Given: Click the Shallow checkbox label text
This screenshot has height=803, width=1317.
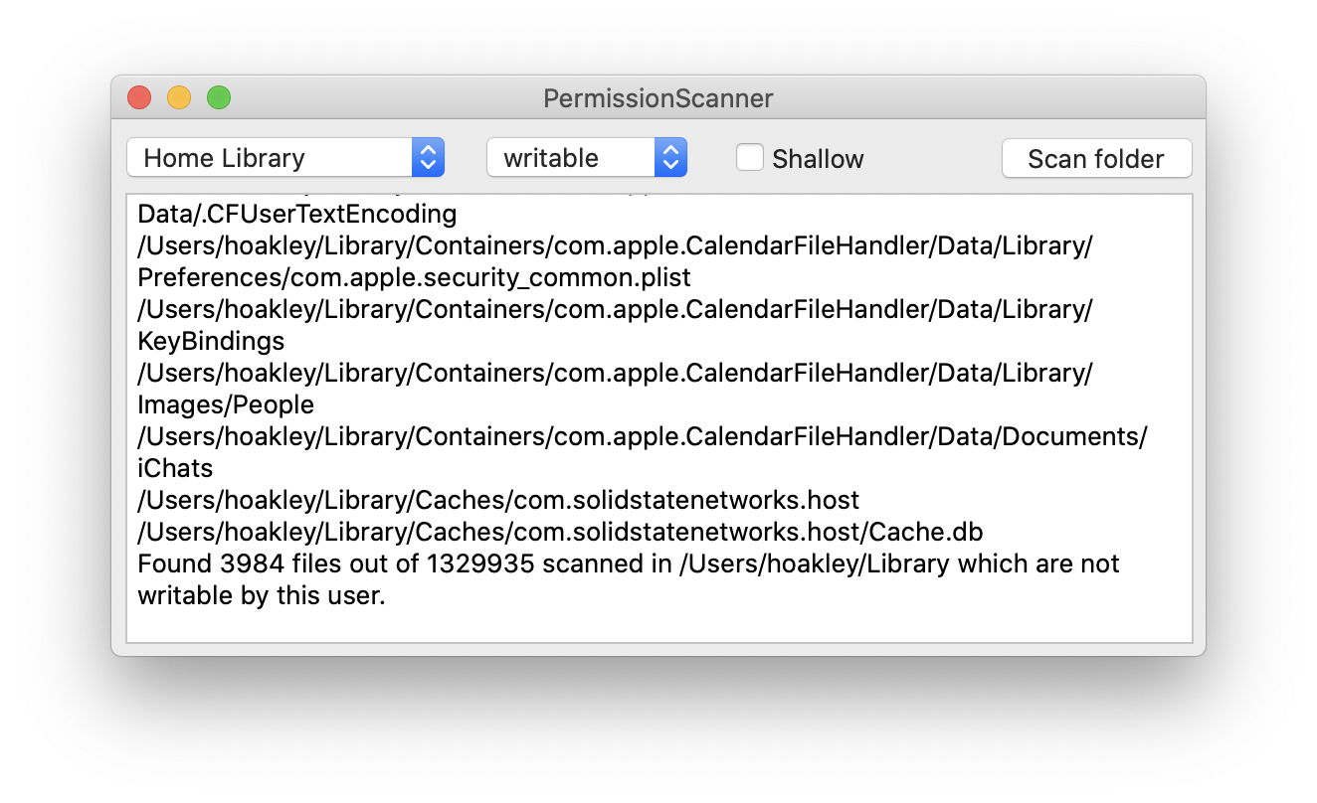Looking at the screenshot, I should point(818,159).
